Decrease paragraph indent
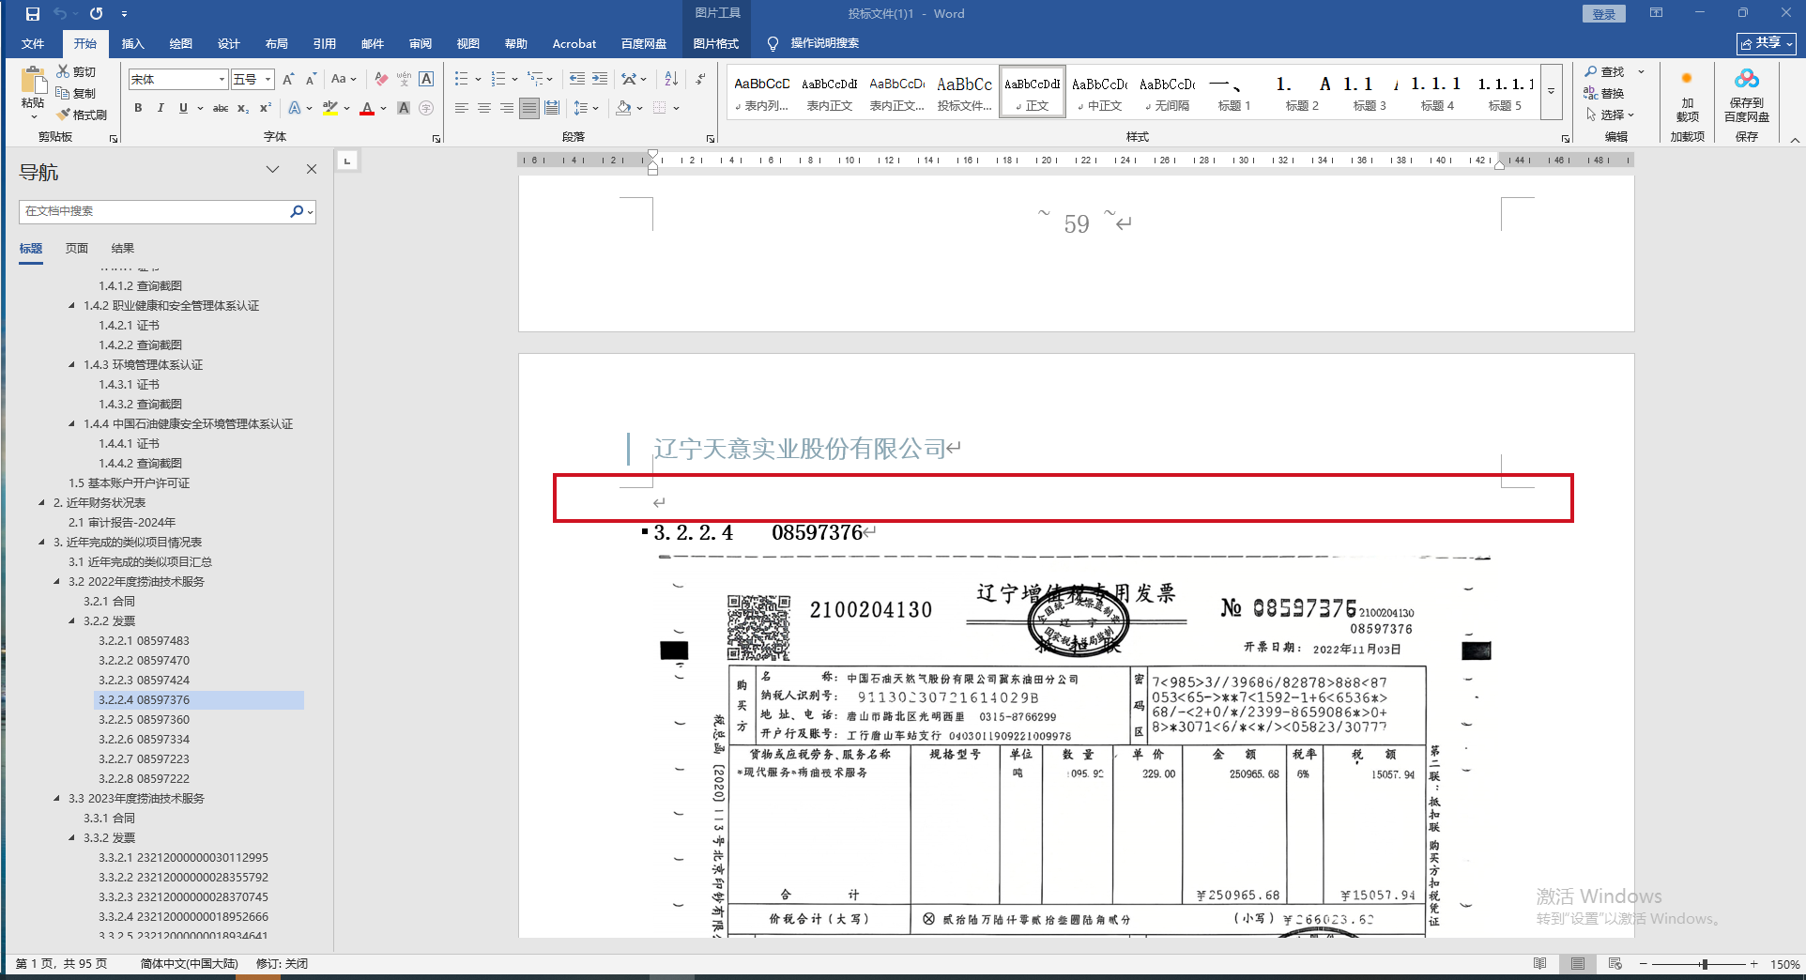This screenshot has height=980, width=1806. click(x=576, y=80)
